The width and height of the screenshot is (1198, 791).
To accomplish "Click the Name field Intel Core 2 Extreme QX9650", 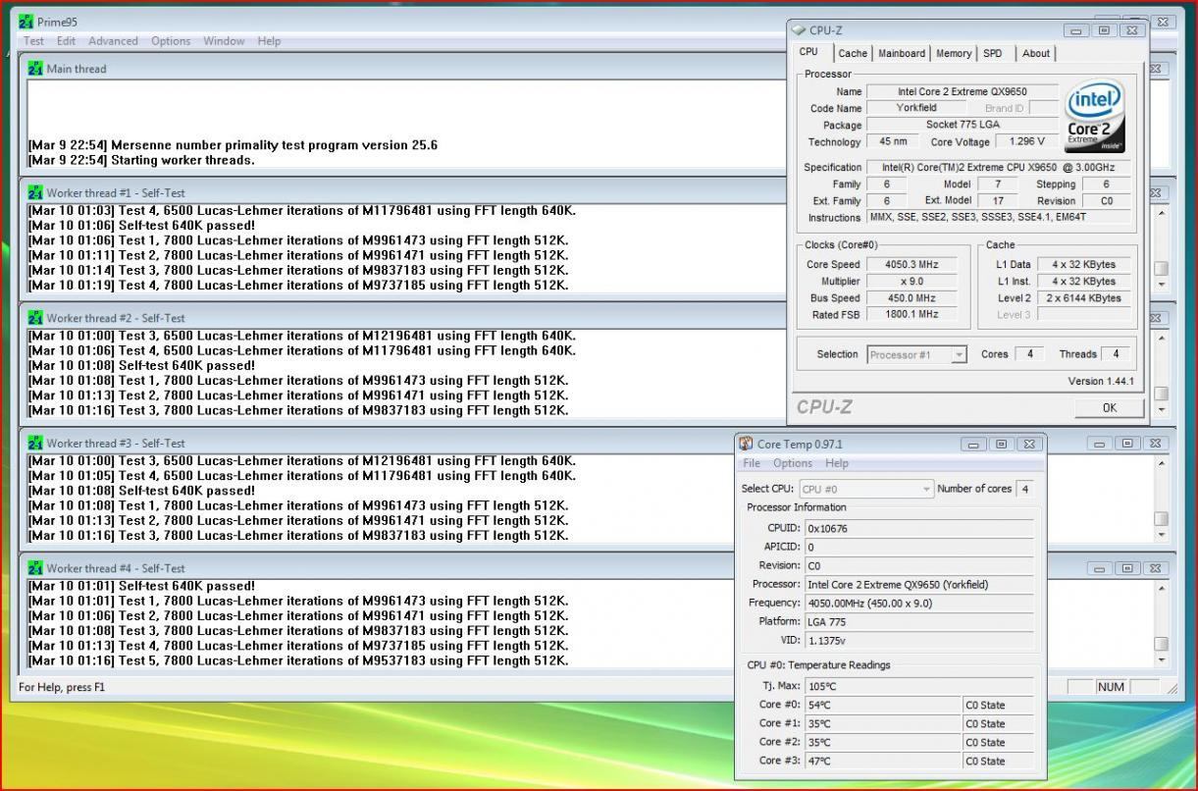I will coord(963,92).
